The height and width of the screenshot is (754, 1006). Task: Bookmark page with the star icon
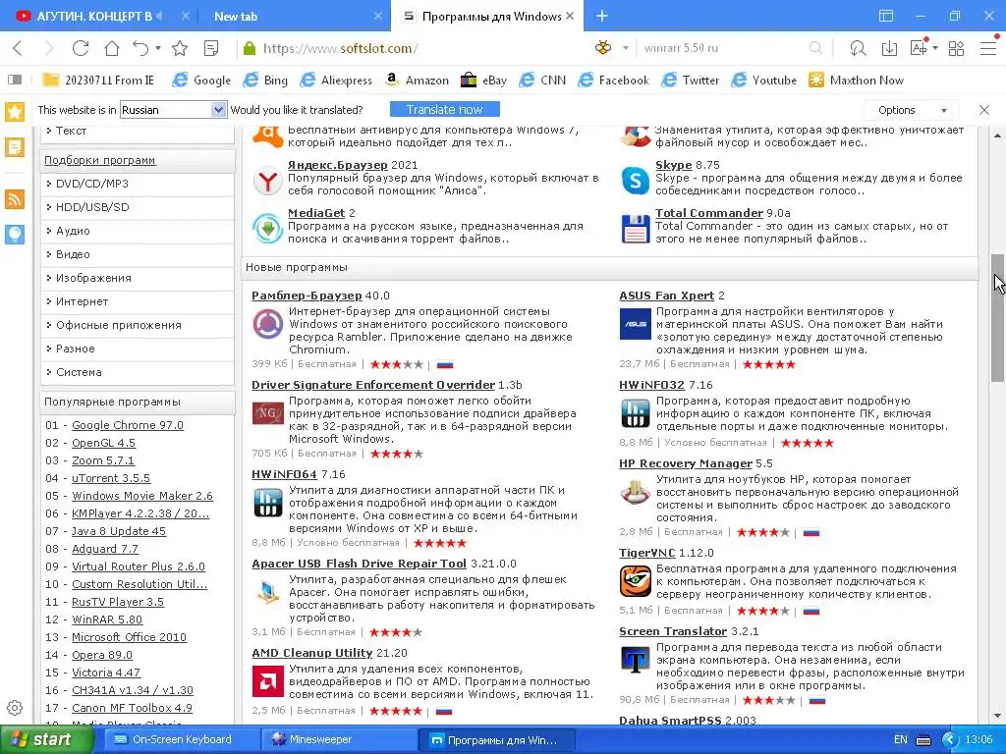coord(180,48)
